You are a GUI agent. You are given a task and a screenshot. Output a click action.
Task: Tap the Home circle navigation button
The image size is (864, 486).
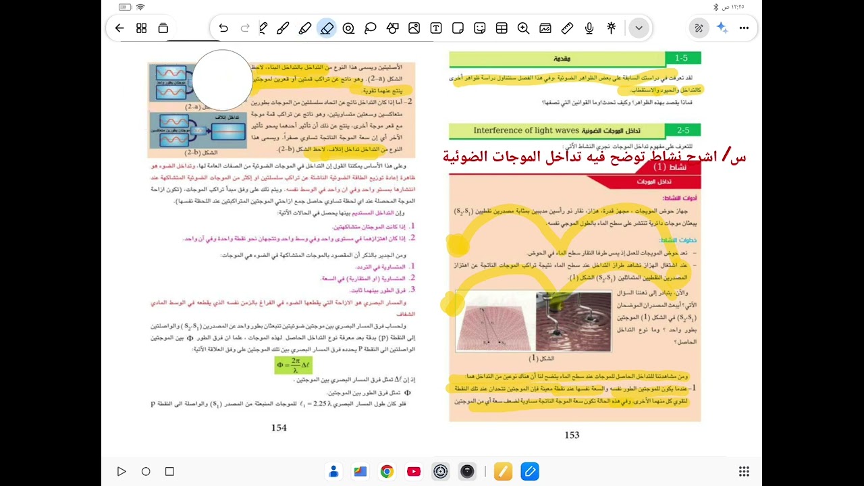click(146, 472)
